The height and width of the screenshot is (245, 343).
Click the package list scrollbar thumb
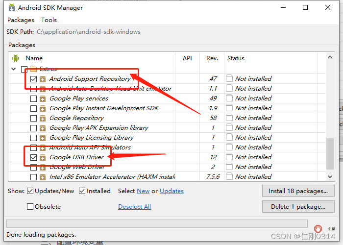(x=330, y=153)
